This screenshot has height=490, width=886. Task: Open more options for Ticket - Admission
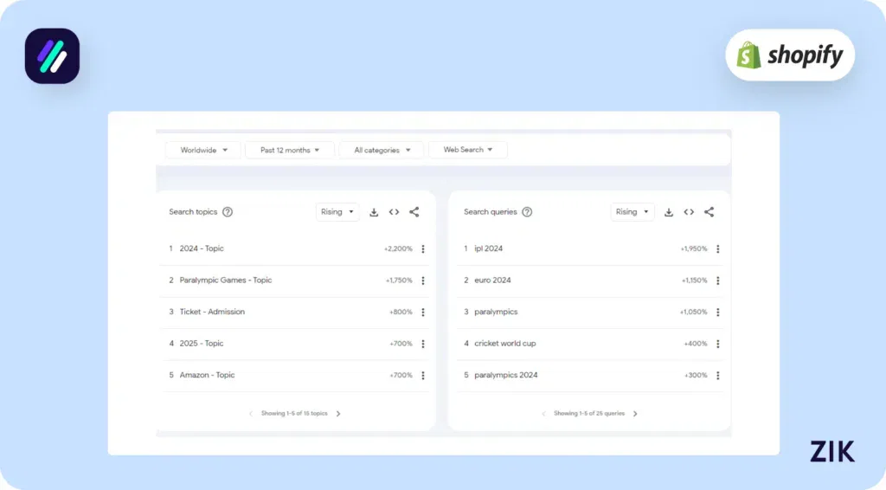422,312
